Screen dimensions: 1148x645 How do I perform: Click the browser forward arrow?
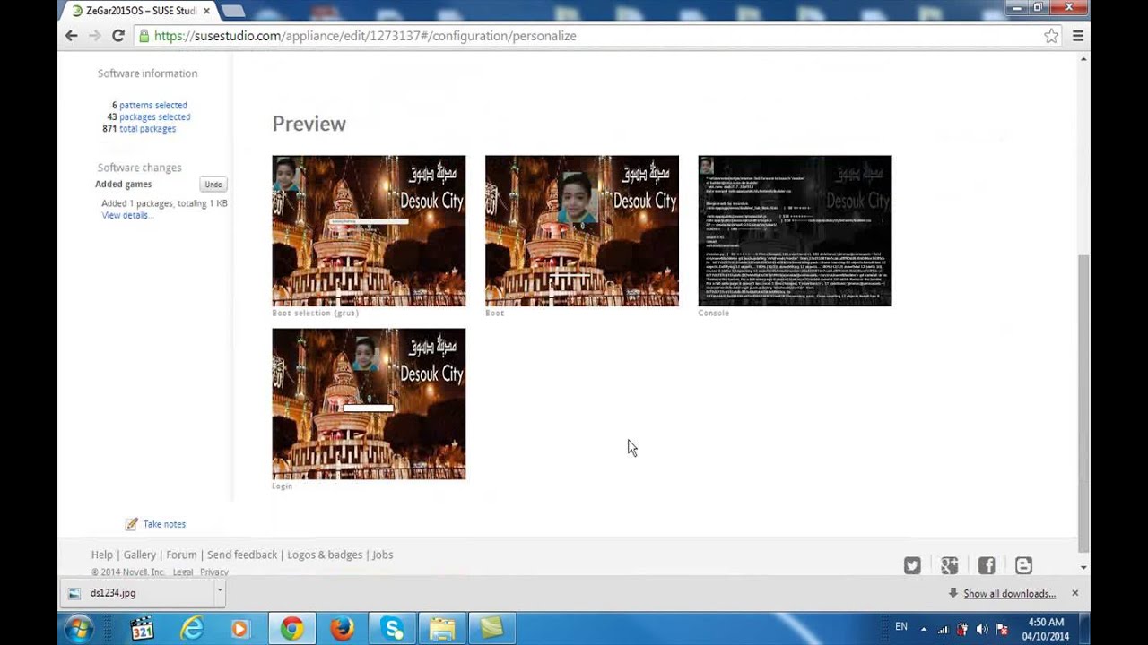pyautogui.click(x=94, y=36)
